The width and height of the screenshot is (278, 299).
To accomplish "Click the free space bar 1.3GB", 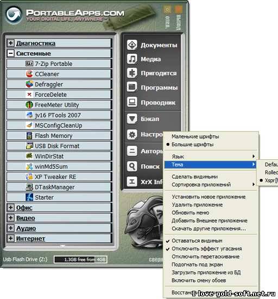I will 80,259.
